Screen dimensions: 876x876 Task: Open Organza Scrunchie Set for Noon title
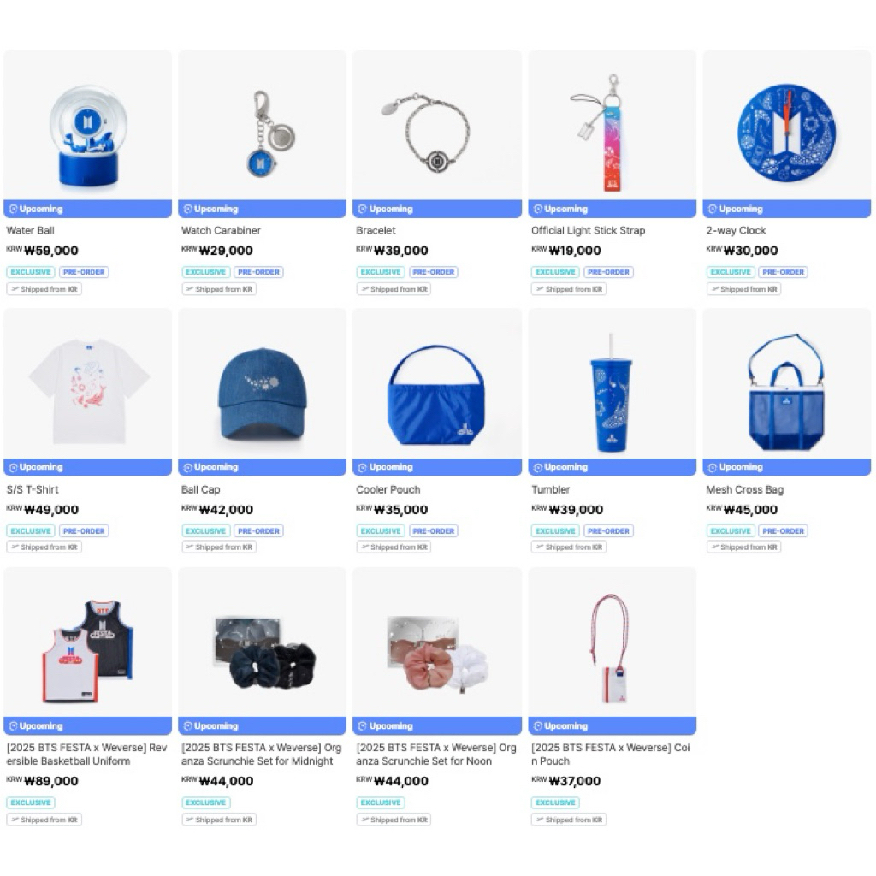tap(435, 755)
